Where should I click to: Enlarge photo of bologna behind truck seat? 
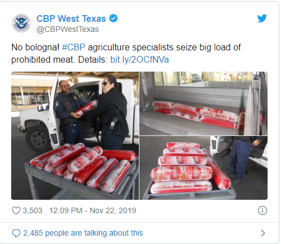(x=204, y=104)
